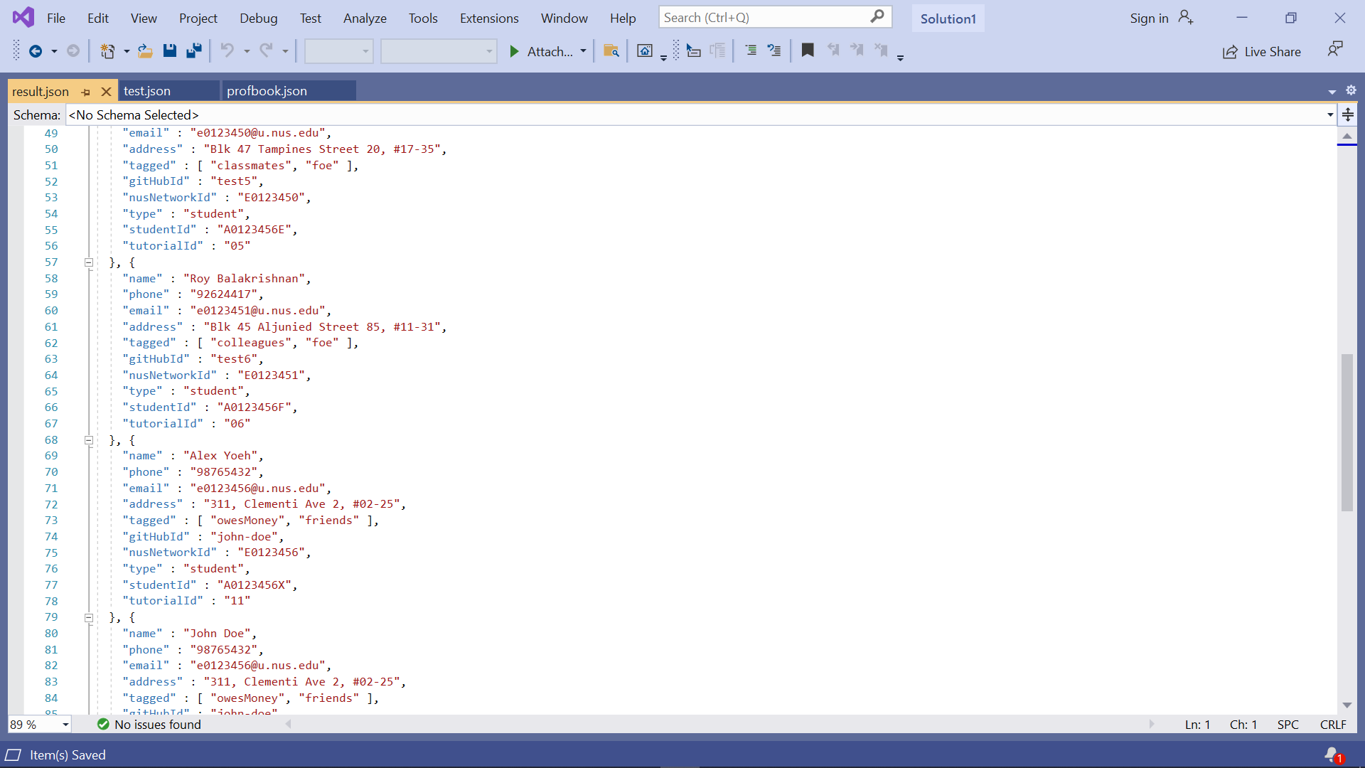Click the New Item toolbar icon
1365x768 pixels.
pyautogui.click(x=107, y=50)
